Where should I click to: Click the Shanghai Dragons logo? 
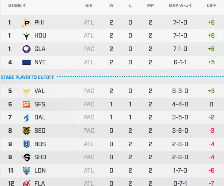(x=27, y=157)
